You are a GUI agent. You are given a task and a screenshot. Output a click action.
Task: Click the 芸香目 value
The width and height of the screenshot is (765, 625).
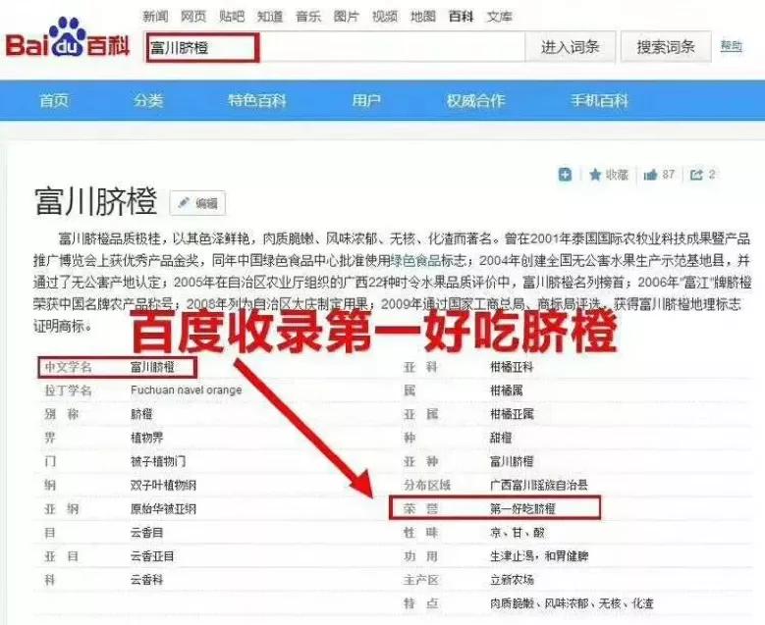147,533
